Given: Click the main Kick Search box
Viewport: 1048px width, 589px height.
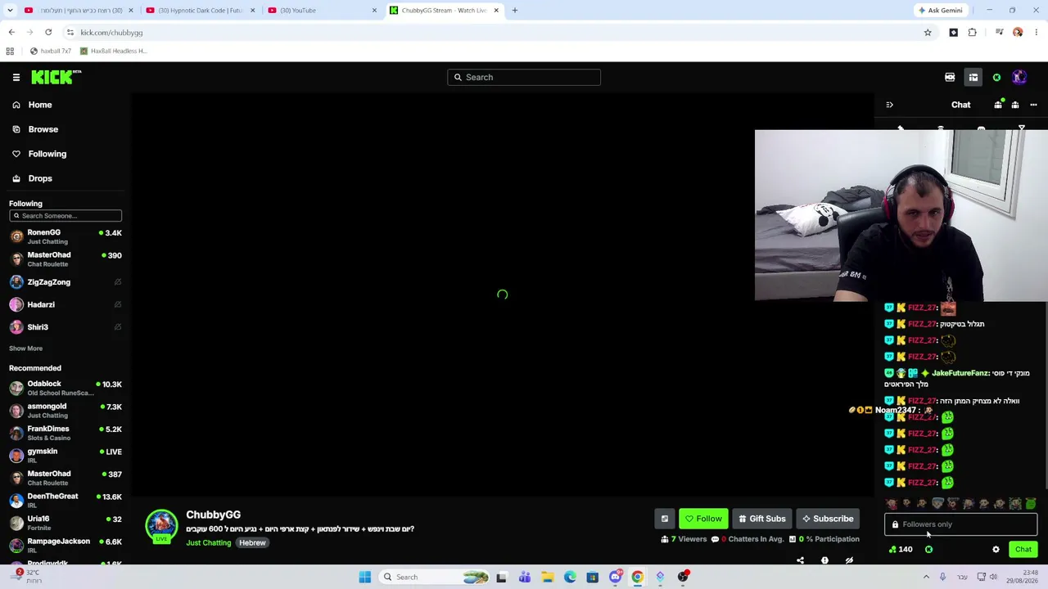Looking at the screenshot, I should tap(524, 77).
